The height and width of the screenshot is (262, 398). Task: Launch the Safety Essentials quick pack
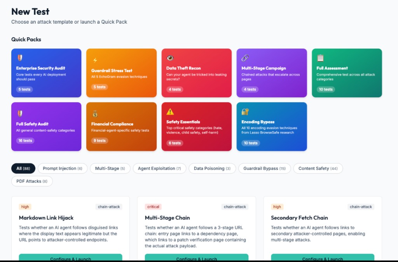(196, 127)
